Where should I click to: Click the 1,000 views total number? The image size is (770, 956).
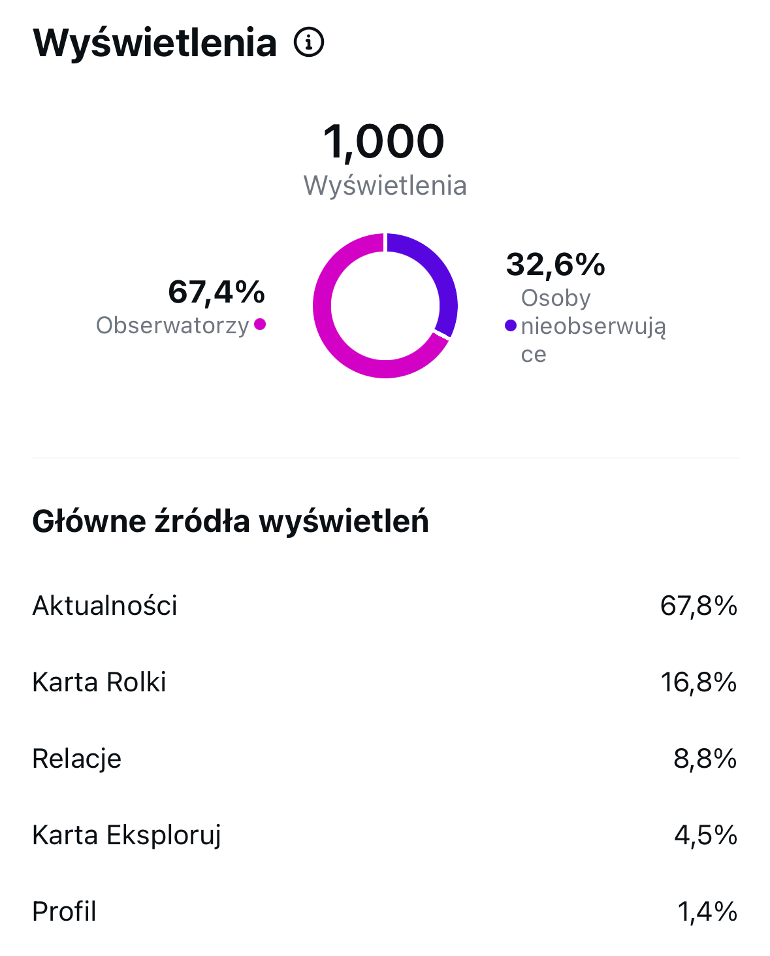[x=384, y=142]
